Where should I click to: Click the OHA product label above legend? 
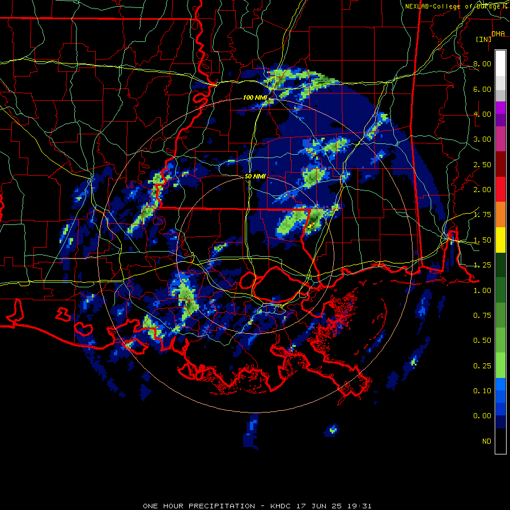click(x=498, y=34)
